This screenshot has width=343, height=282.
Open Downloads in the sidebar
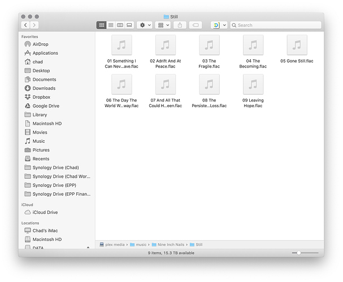(x=57, y=88)
